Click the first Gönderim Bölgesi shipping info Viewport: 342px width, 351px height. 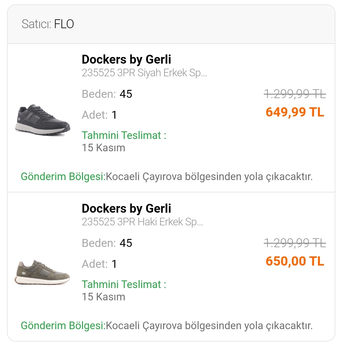167,177
